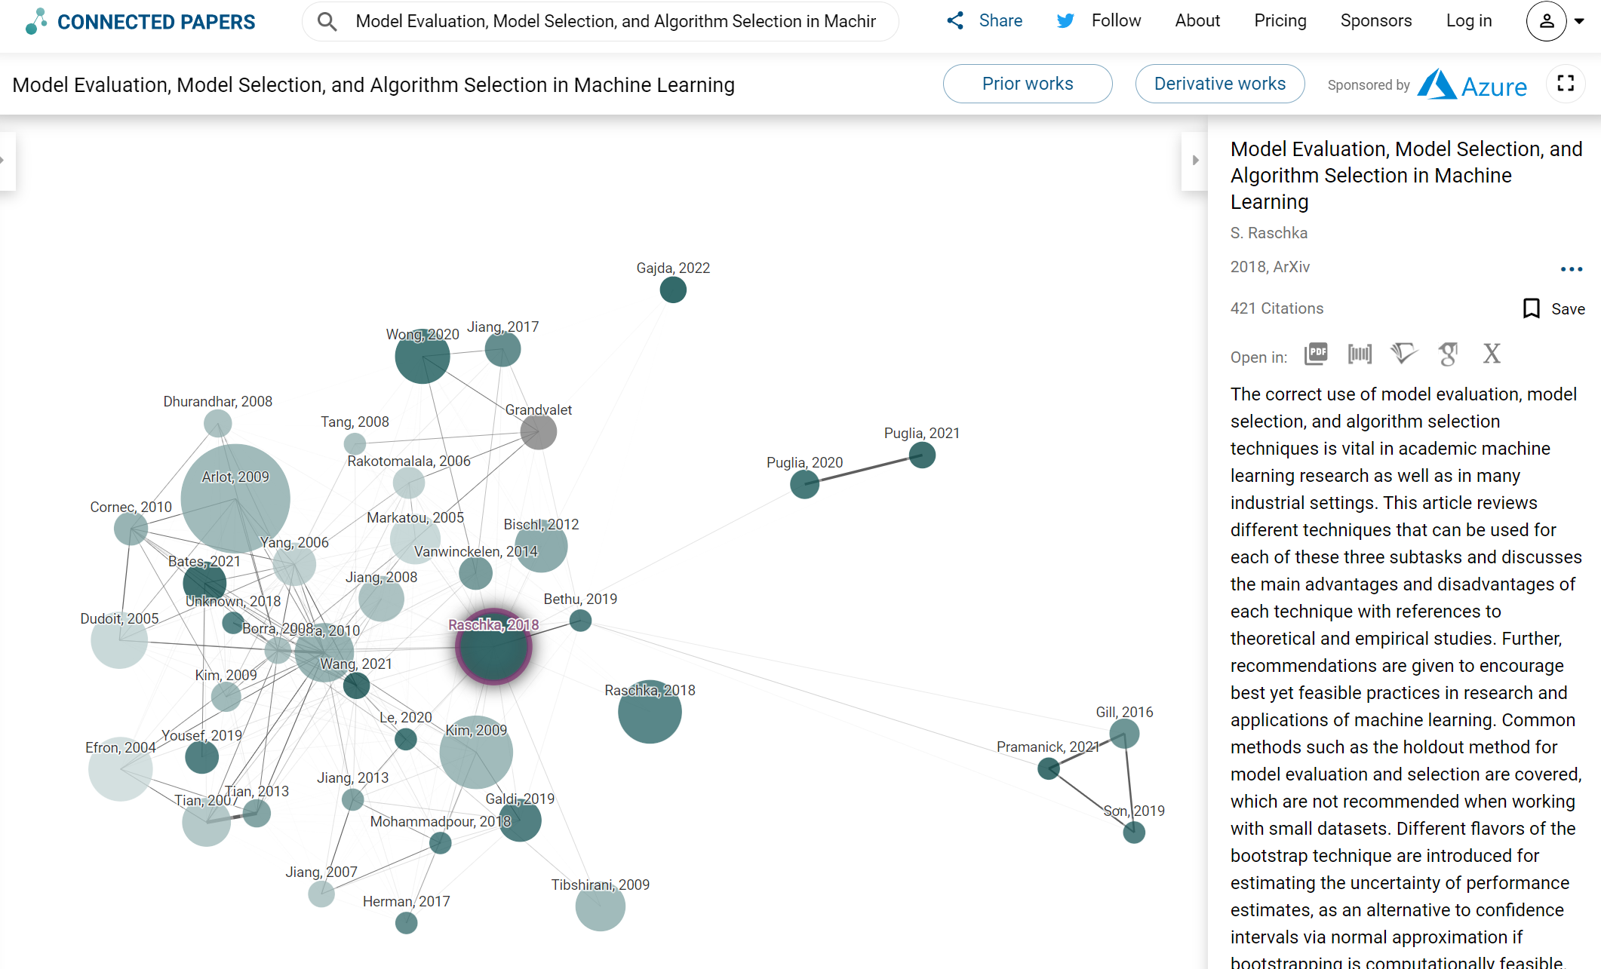
Task: Collapse the right paper details panel
Action: (1195, 161)
